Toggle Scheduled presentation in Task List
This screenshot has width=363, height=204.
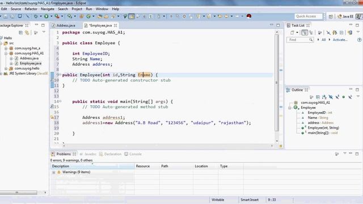311,33
